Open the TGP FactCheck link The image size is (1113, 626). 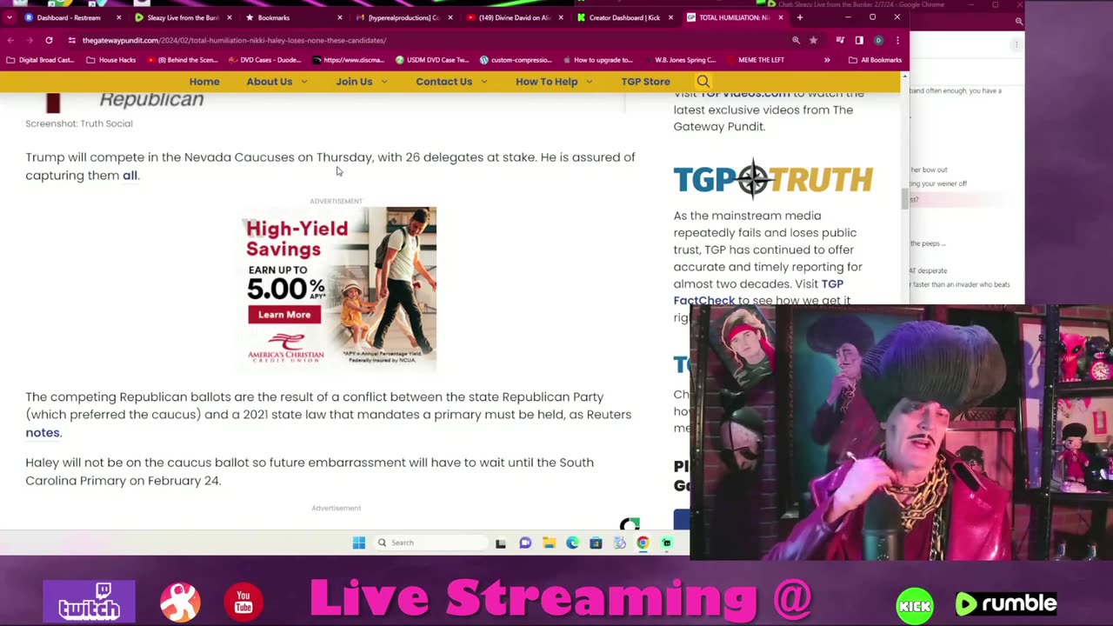[x=758, y=292]
